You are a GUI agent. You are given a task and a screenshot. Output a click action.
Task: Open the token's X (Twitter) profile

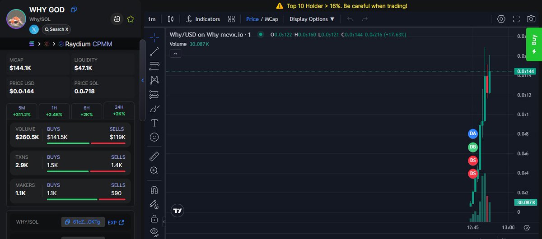tap(34, 29)
